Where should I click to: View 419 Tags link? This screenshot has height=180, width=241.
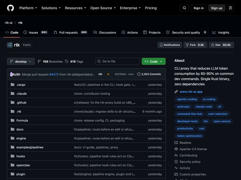click(x=74, y=62)
